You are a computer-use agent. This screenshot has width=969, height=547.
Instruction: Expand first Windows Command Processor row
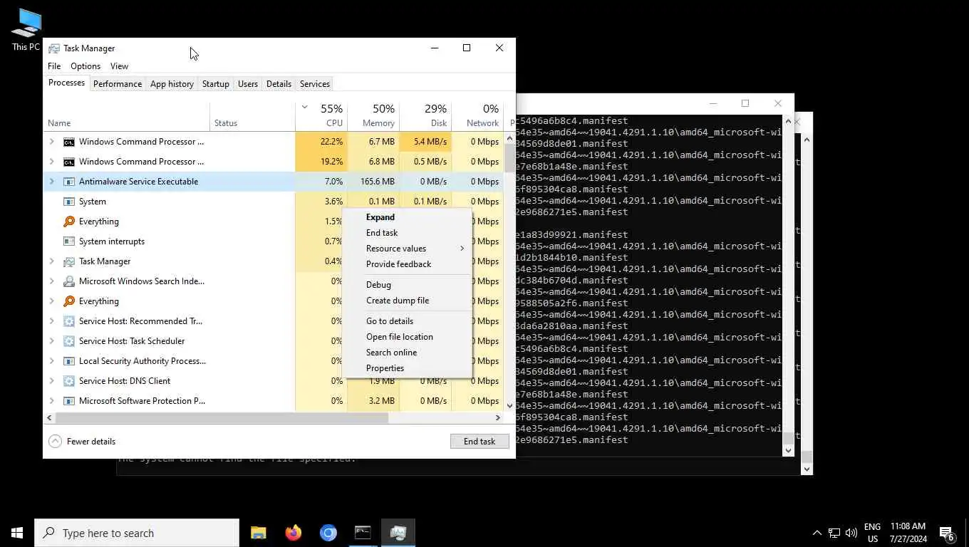tap(51, 142)
